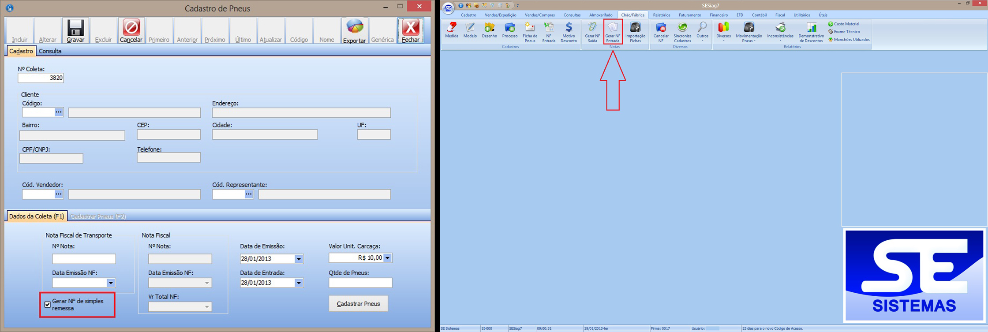This screenshot has width=988, height=332.
Task: Click the Exportar chart icon
Action: point(355,27)
